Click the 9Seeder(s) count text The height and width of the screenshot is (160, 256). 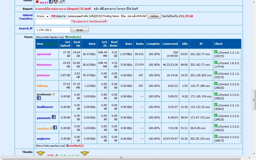73,37
